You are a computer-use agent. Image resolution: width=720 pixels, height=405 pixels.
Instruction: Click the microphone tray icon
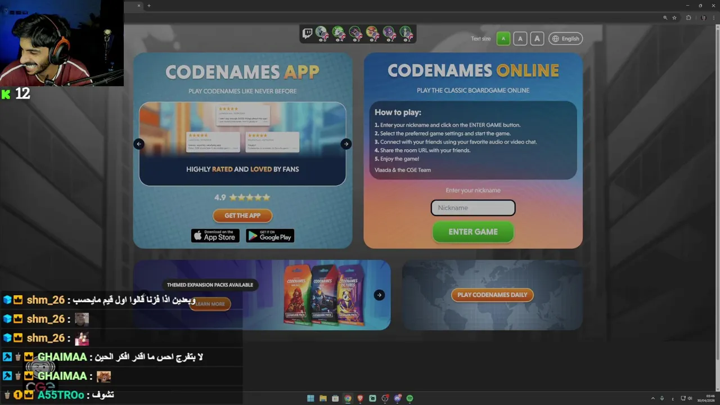[x=662, y=398]
